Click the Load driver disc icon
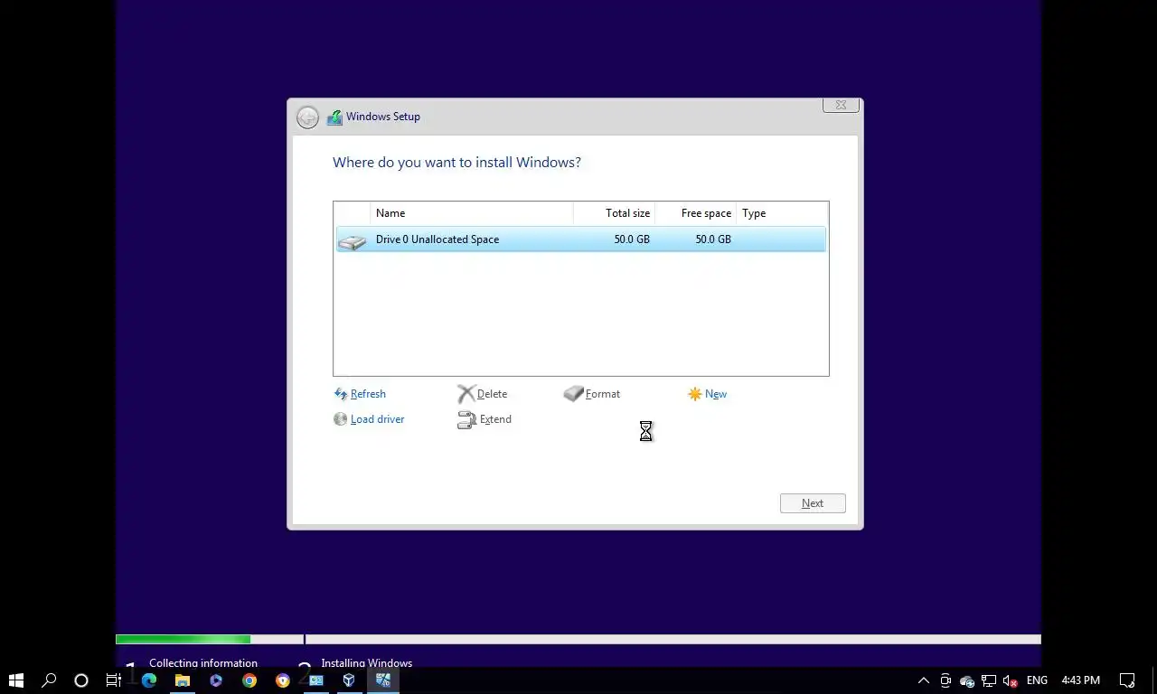 coord(341,419)
